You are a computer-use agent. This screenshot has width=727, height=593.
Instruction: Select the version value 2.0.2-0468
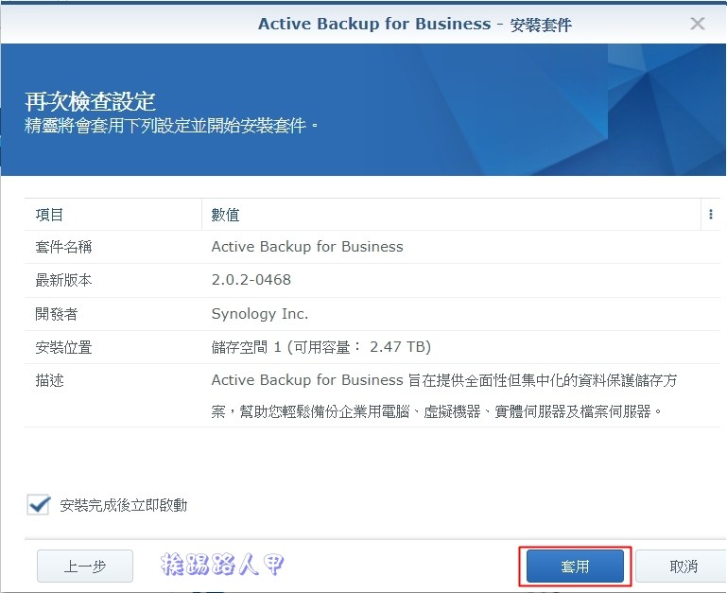[x=251, y=280]
